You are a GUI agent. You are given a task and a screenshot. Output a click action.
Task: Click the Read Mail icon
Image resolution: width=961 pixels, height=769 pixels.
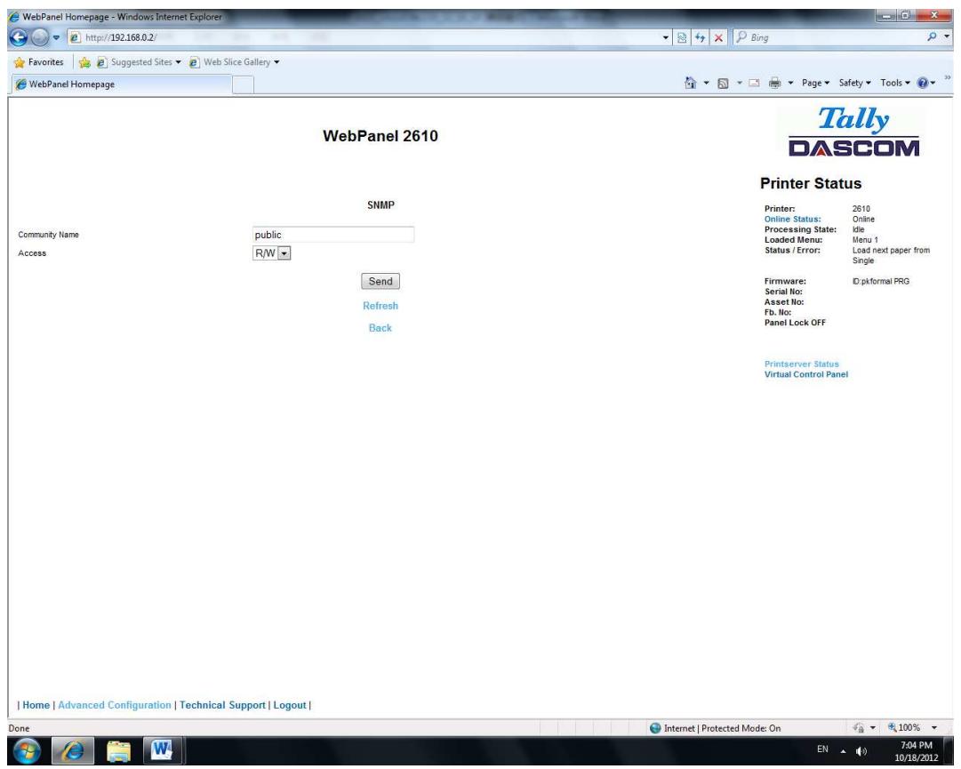(752, 82)
